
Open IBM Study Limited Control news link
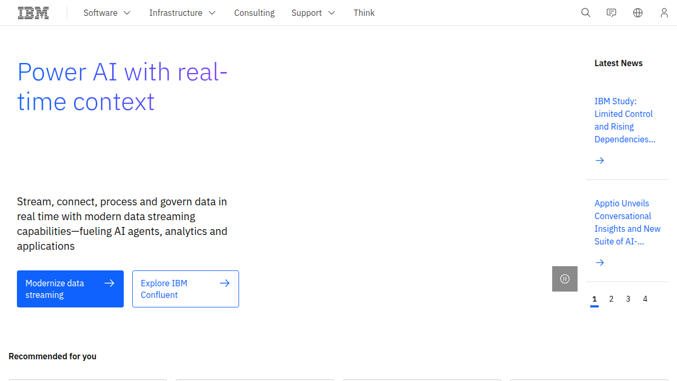point(625,120)
